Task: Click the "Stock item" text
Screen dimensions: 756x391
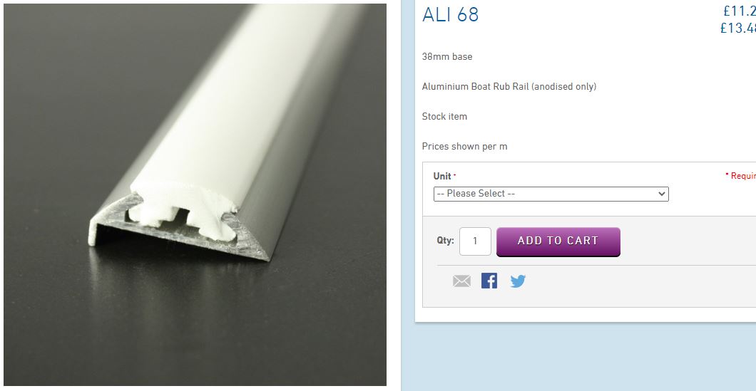Action: (444, 117)
